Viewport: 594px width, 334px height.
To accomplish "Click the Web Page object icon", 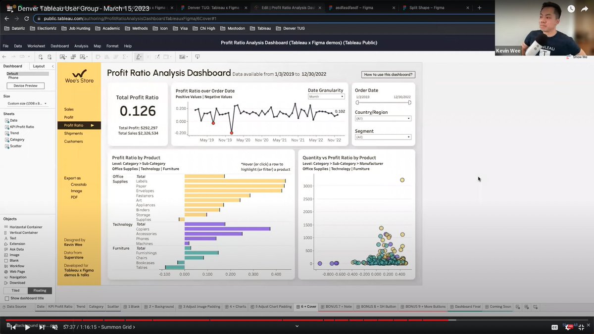I will 6,272.
